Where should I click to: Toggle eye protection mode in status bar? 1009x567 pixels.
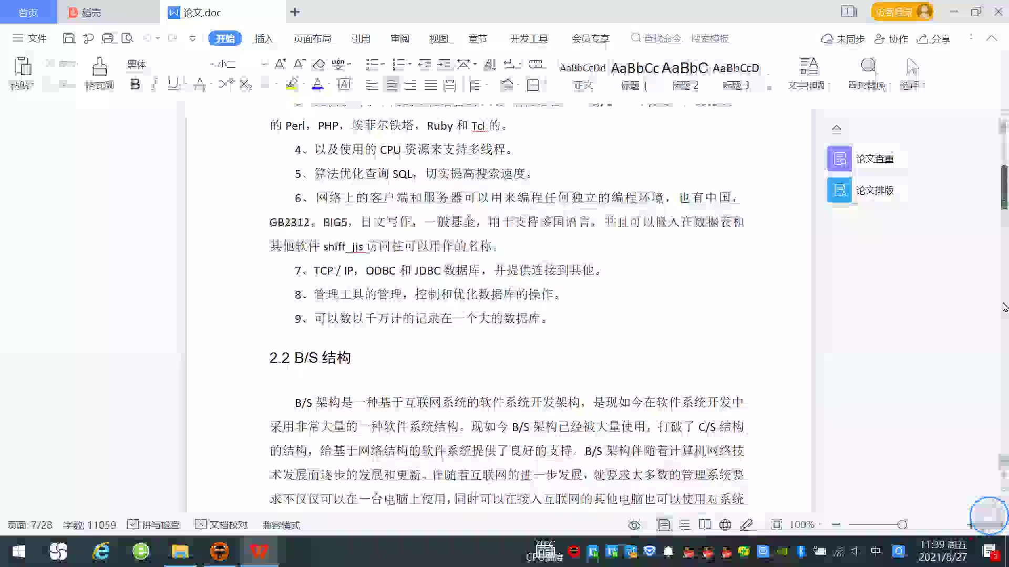[x=634, y=525]
